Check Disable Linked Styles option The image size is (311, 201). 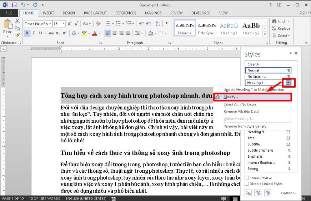pos(247,184)
